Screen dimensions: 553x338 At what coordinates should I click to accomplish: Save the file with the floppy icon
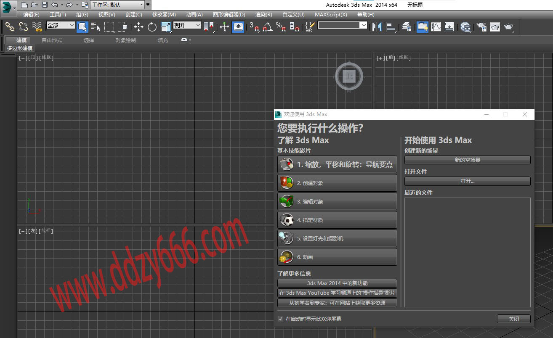tap(44, 5)
